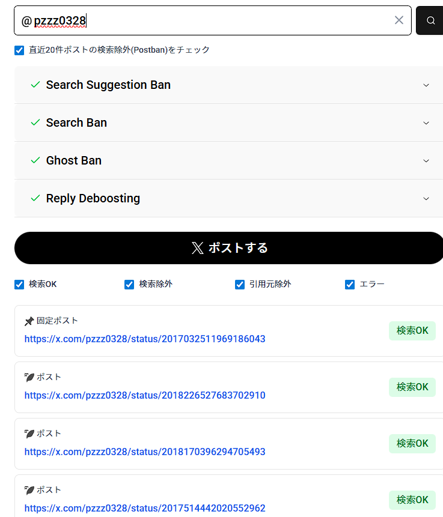Click the 検索OK badge for post 2017514442020552962
This screenshot has height=517, width=443.
412,500
